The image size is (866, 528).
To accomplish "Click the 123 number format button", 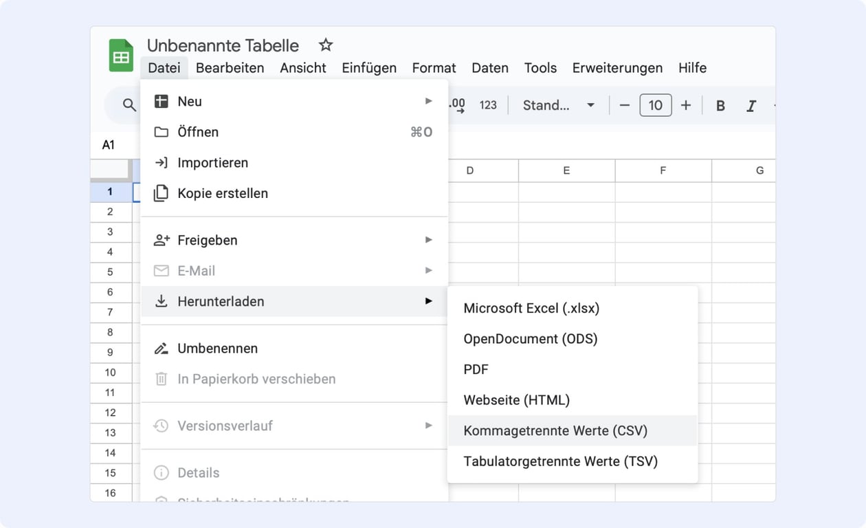I will tap(488, 105).
